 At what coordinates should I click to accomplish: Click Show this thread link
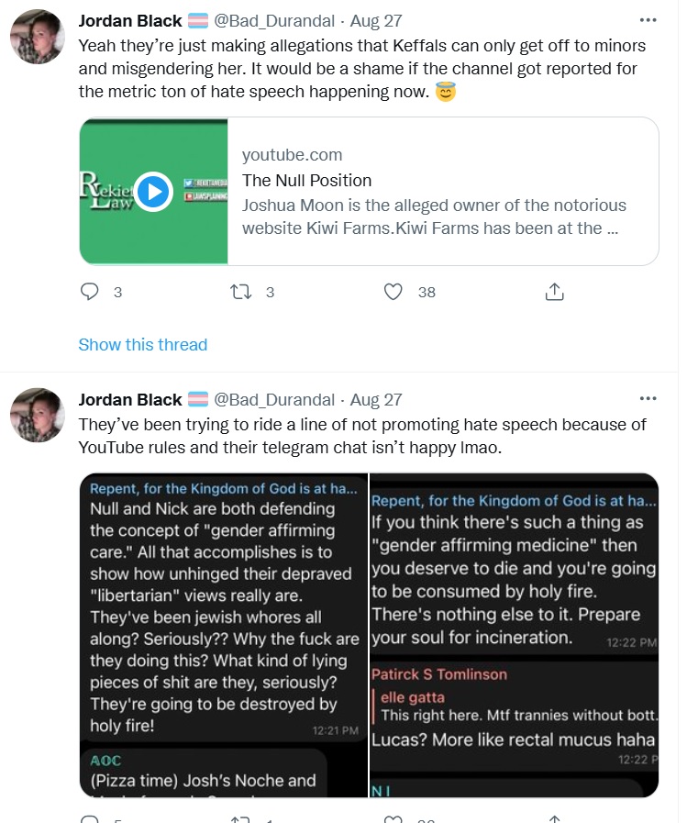point(143,345)
